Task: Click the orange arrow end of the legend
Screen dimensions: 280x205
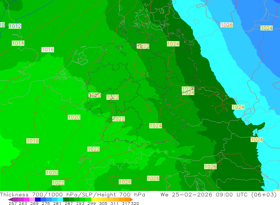Action: (x=131, y=199)
